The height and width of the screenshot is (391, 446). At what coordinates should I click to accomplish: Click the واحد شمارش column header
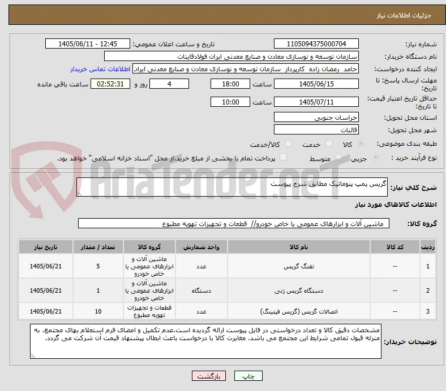point(201,247)
